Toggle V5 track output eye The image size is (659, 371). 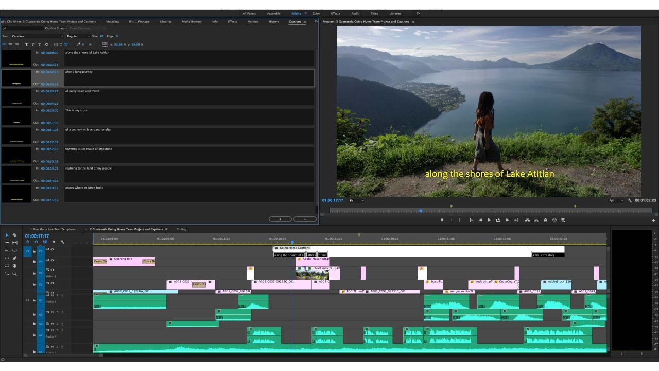click(x=53, y=249)
